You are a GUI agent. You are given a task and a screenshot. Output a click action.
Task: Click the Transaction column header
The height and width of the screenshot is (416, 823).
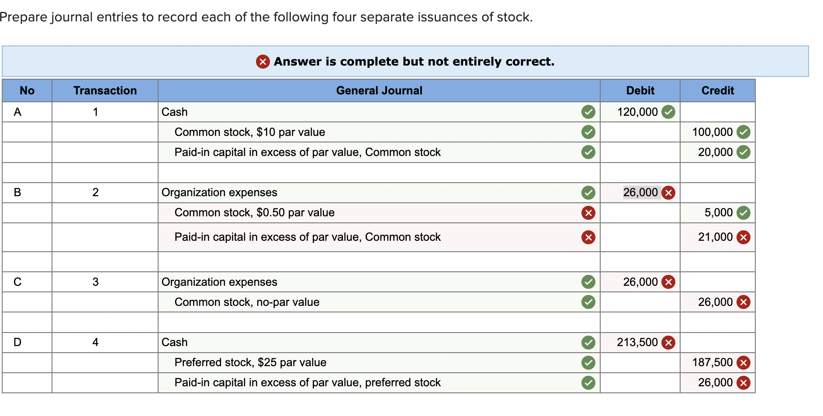point(105,90)
